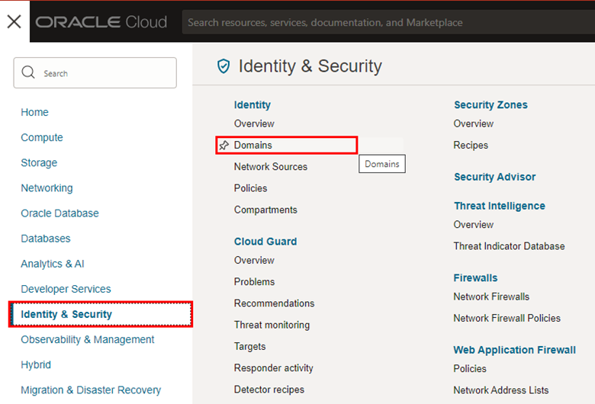
Task: Open Responder activity link
Action: click(x=274, y=368)
